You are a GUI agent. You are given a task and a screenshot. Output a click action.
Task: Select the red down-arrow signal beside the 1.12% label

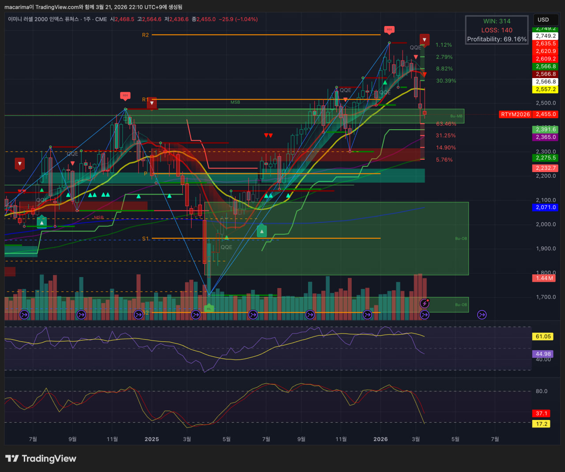click(x=424, y=40)
